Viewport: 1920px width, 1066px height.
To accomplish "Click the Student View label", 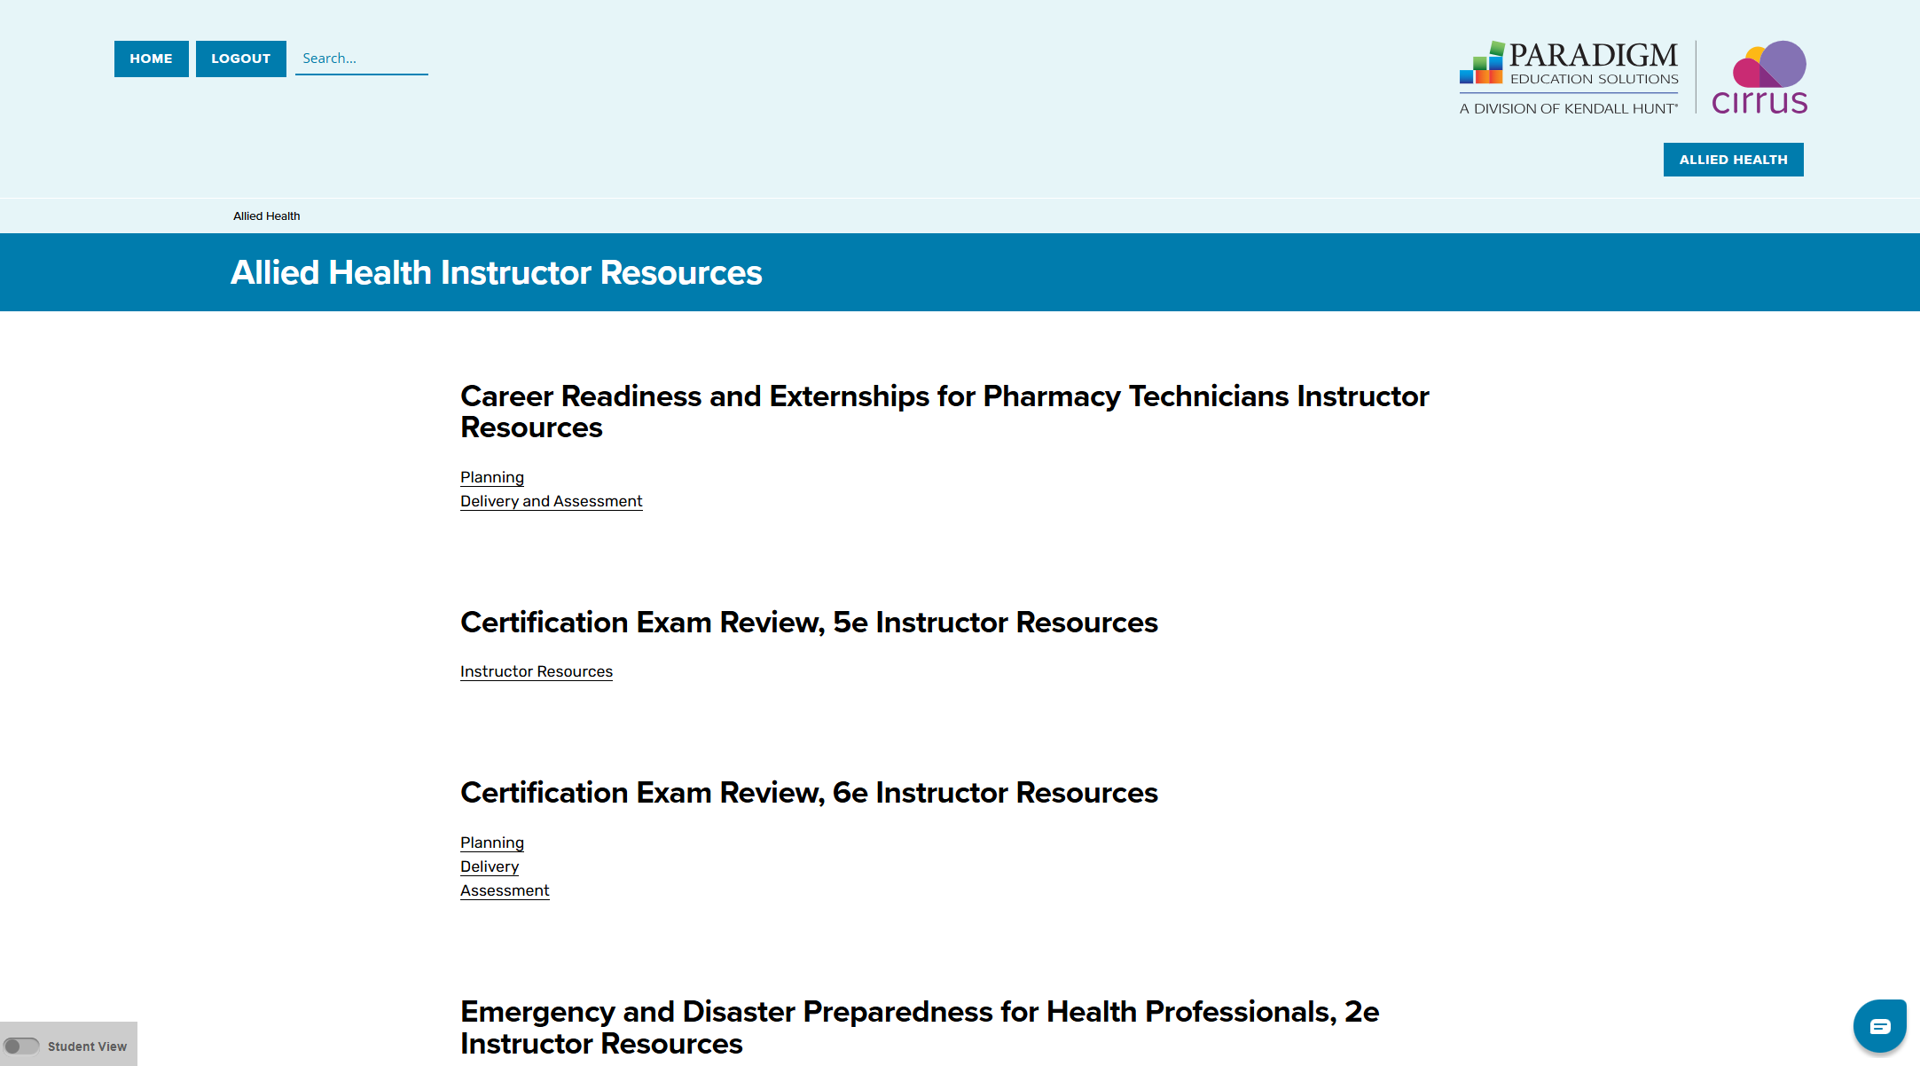I will point(87,1046).
